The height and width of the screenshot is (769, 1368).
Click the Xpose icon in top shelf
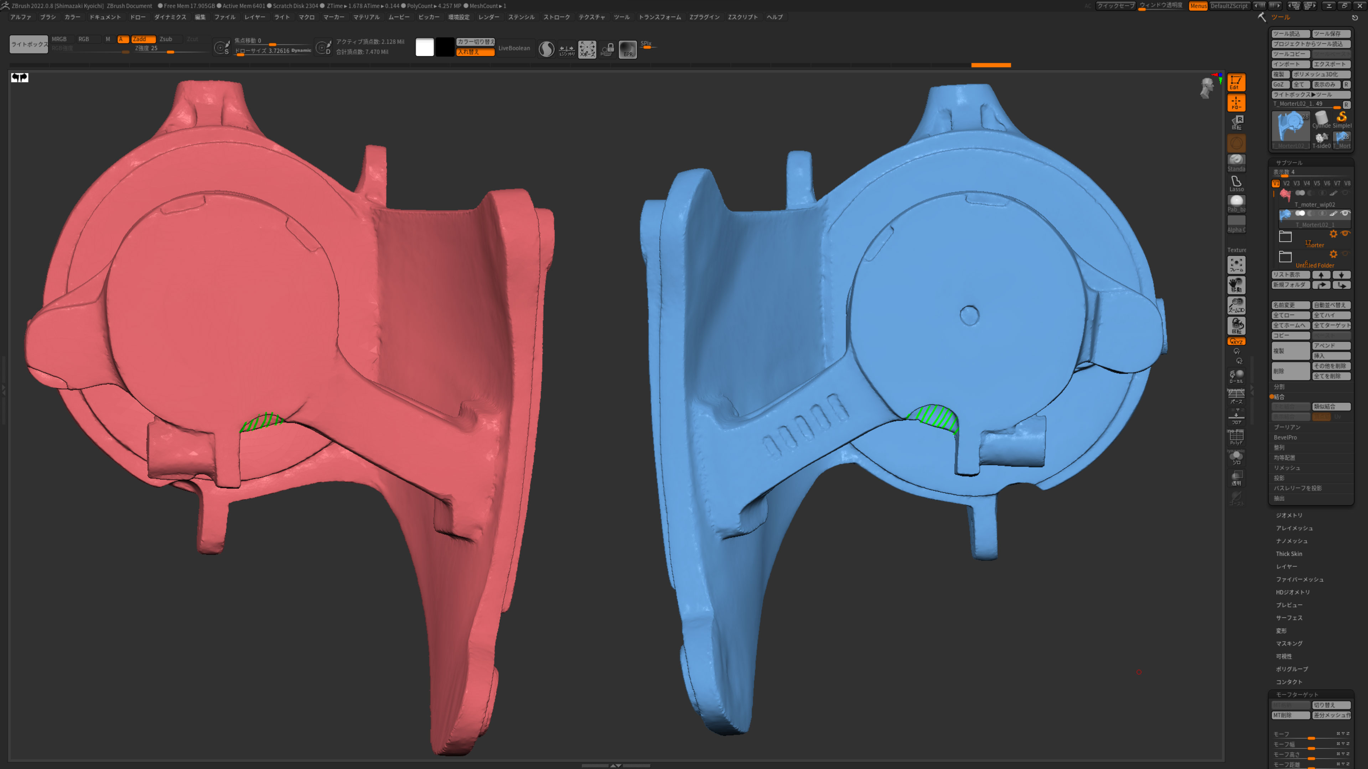pos(587,49)
